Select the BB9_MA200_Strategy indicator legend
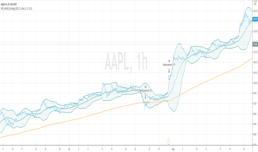The height and width of the screenshot is (152, 258). (16, 9)
